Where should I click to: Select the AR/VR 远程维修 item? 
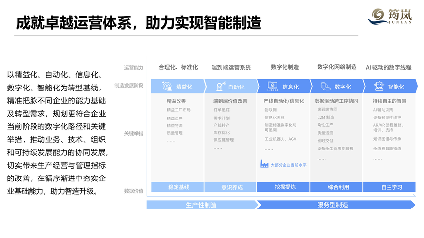click(389, 125)
